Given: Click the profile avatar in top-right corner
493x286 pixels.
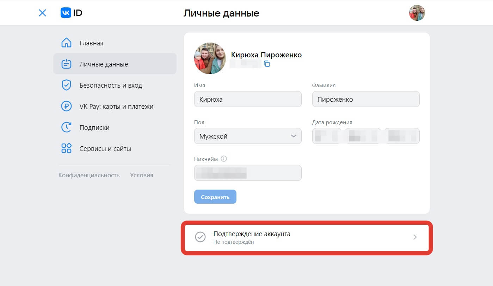Looking at the screenshot, I should point(417,12).
